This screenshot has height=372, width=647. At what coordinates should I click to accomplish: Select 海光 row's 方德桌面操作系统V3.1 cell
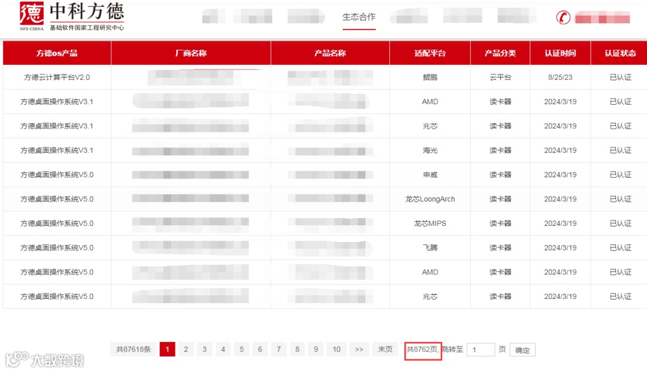57,150
